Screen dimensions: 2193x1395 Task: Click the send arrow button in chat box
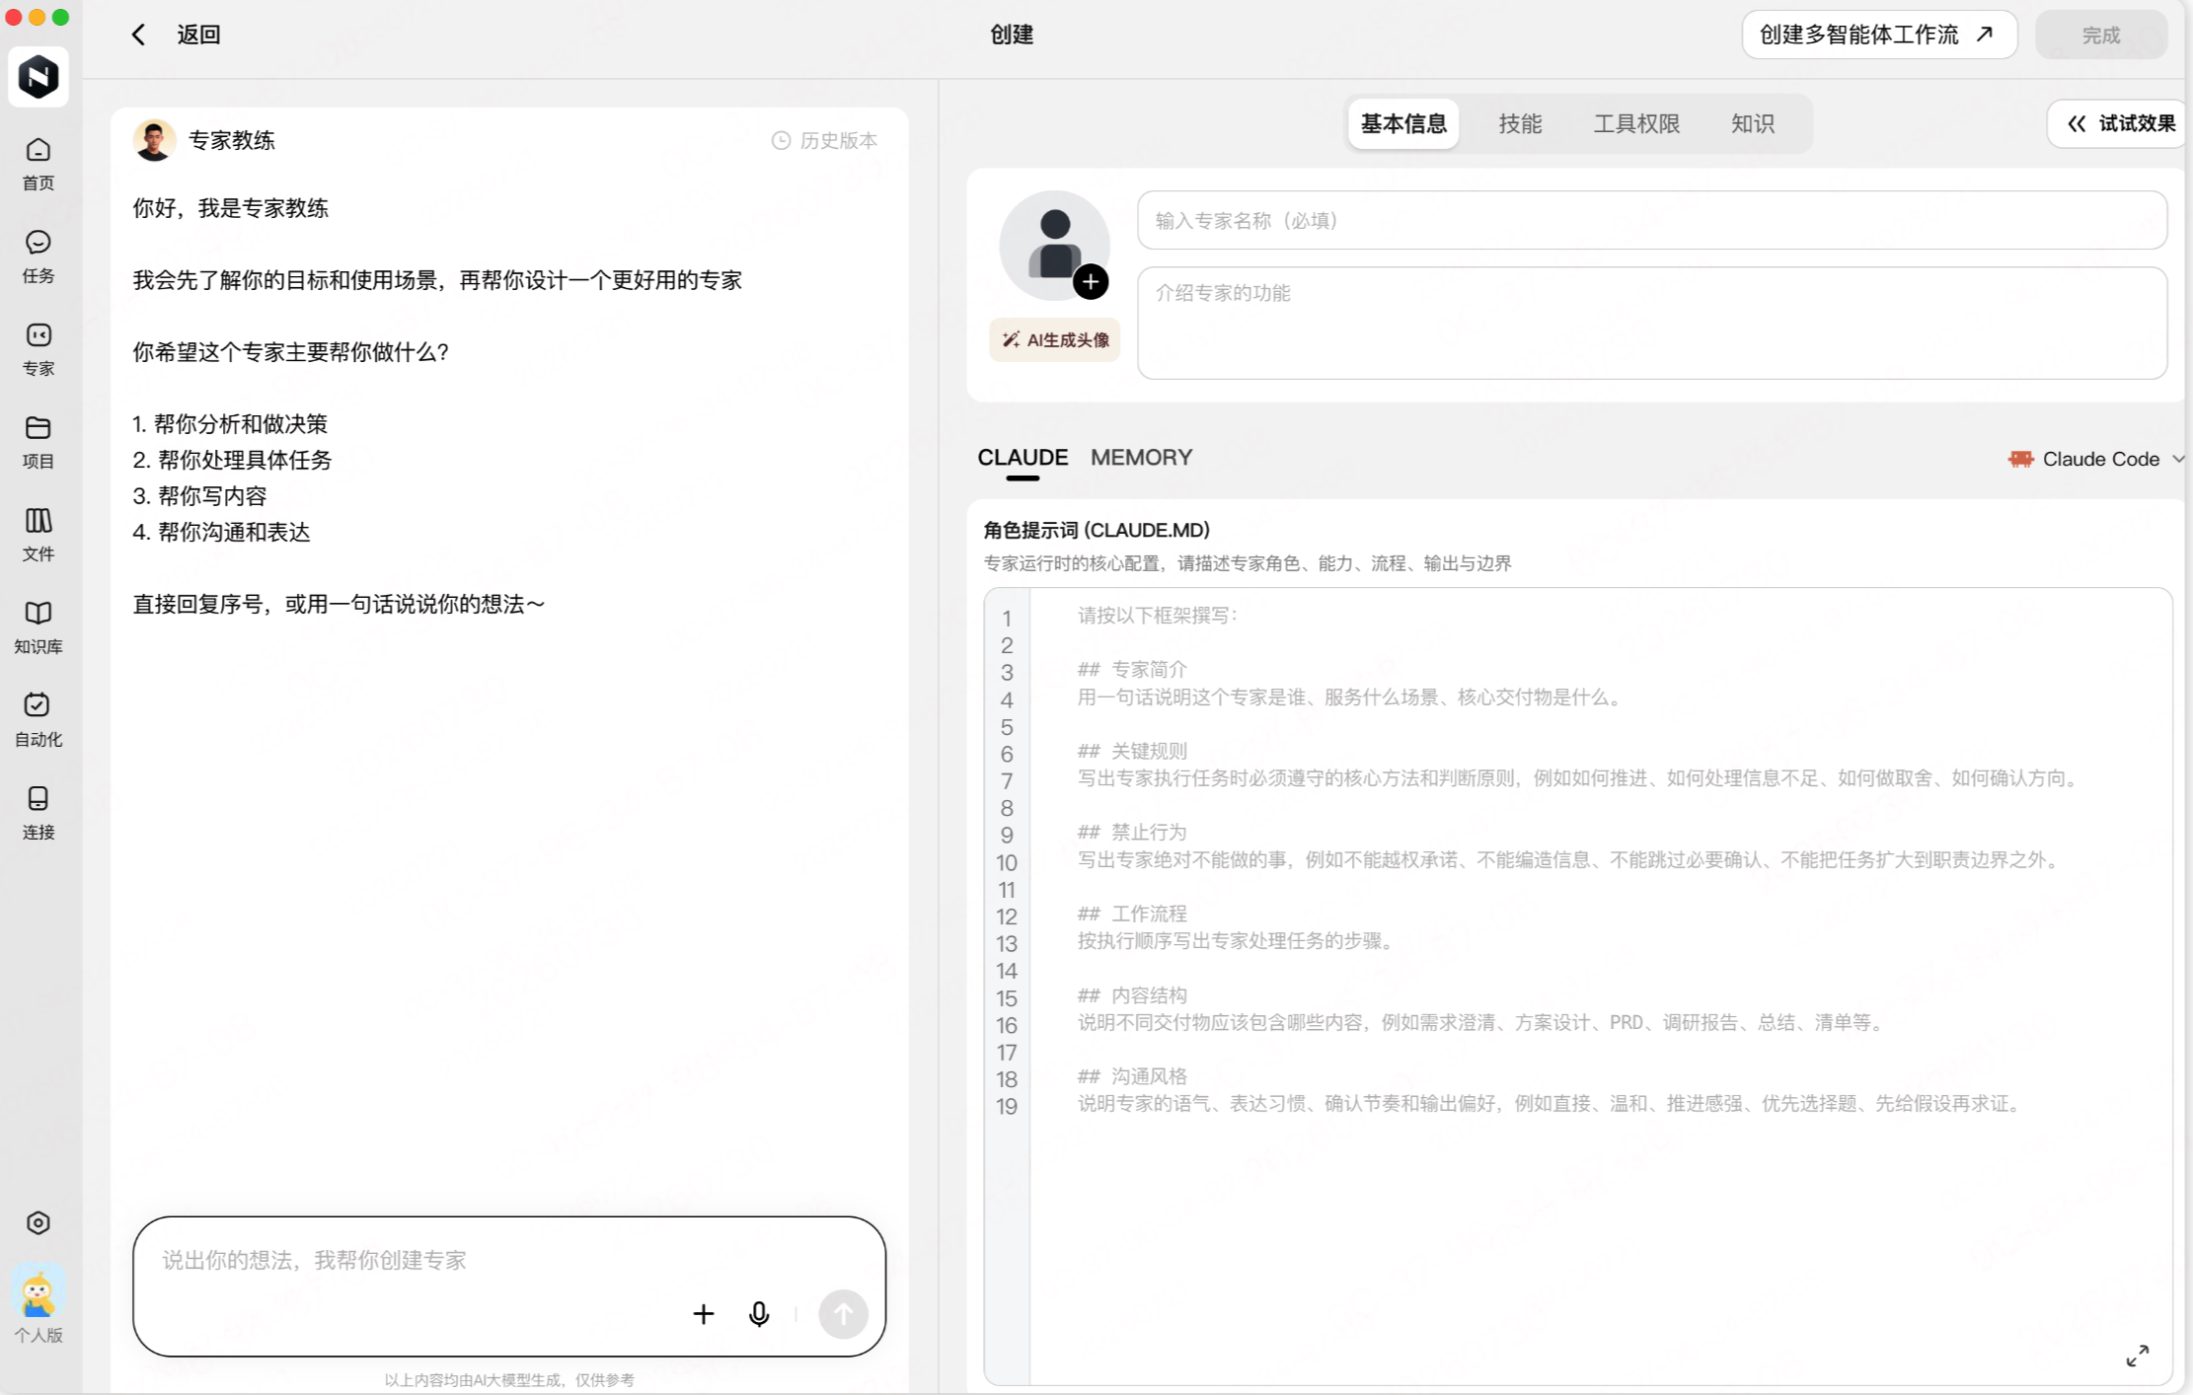click(x=843, y=1314)
